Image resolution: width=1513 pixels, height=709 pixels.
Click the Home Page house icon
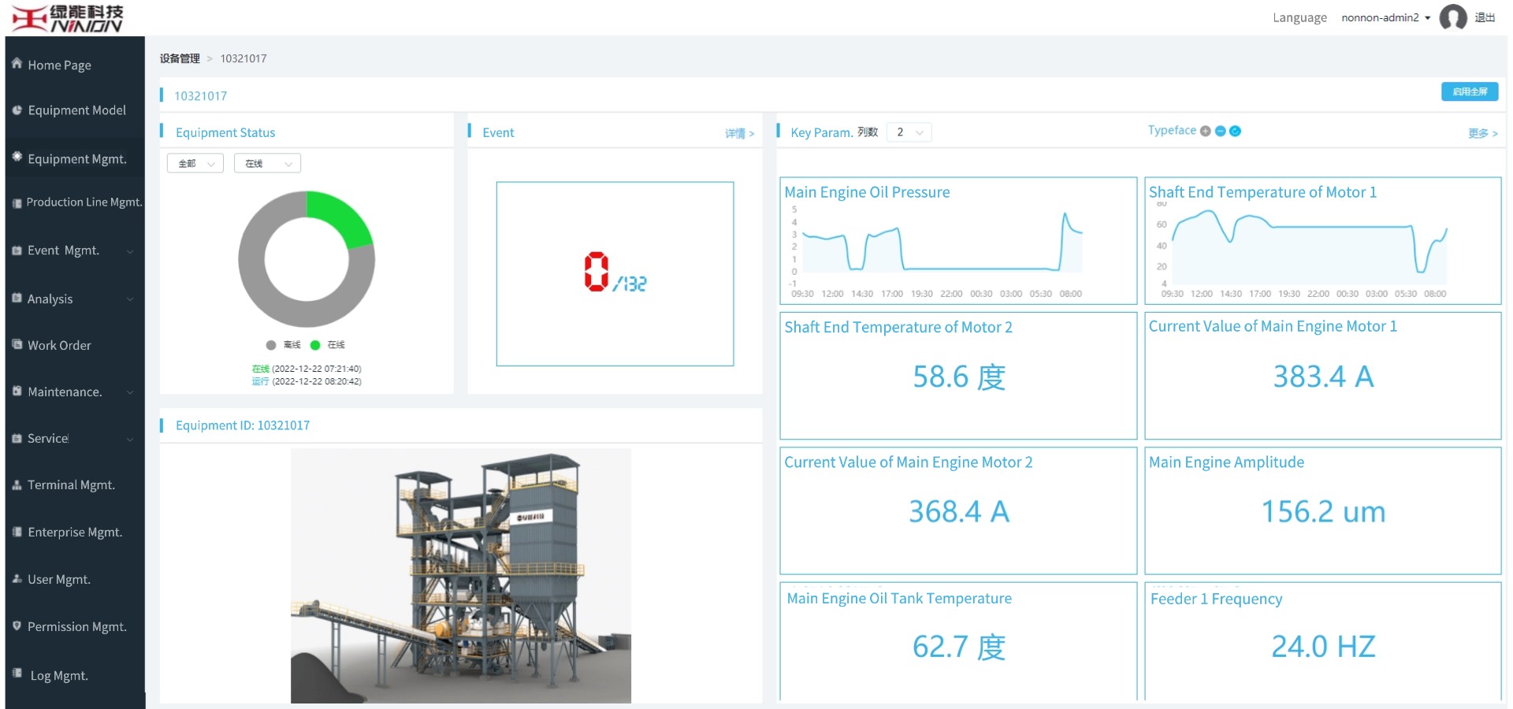click(x=17, y=64)
